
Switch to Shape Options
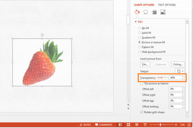tap(144, 5)
